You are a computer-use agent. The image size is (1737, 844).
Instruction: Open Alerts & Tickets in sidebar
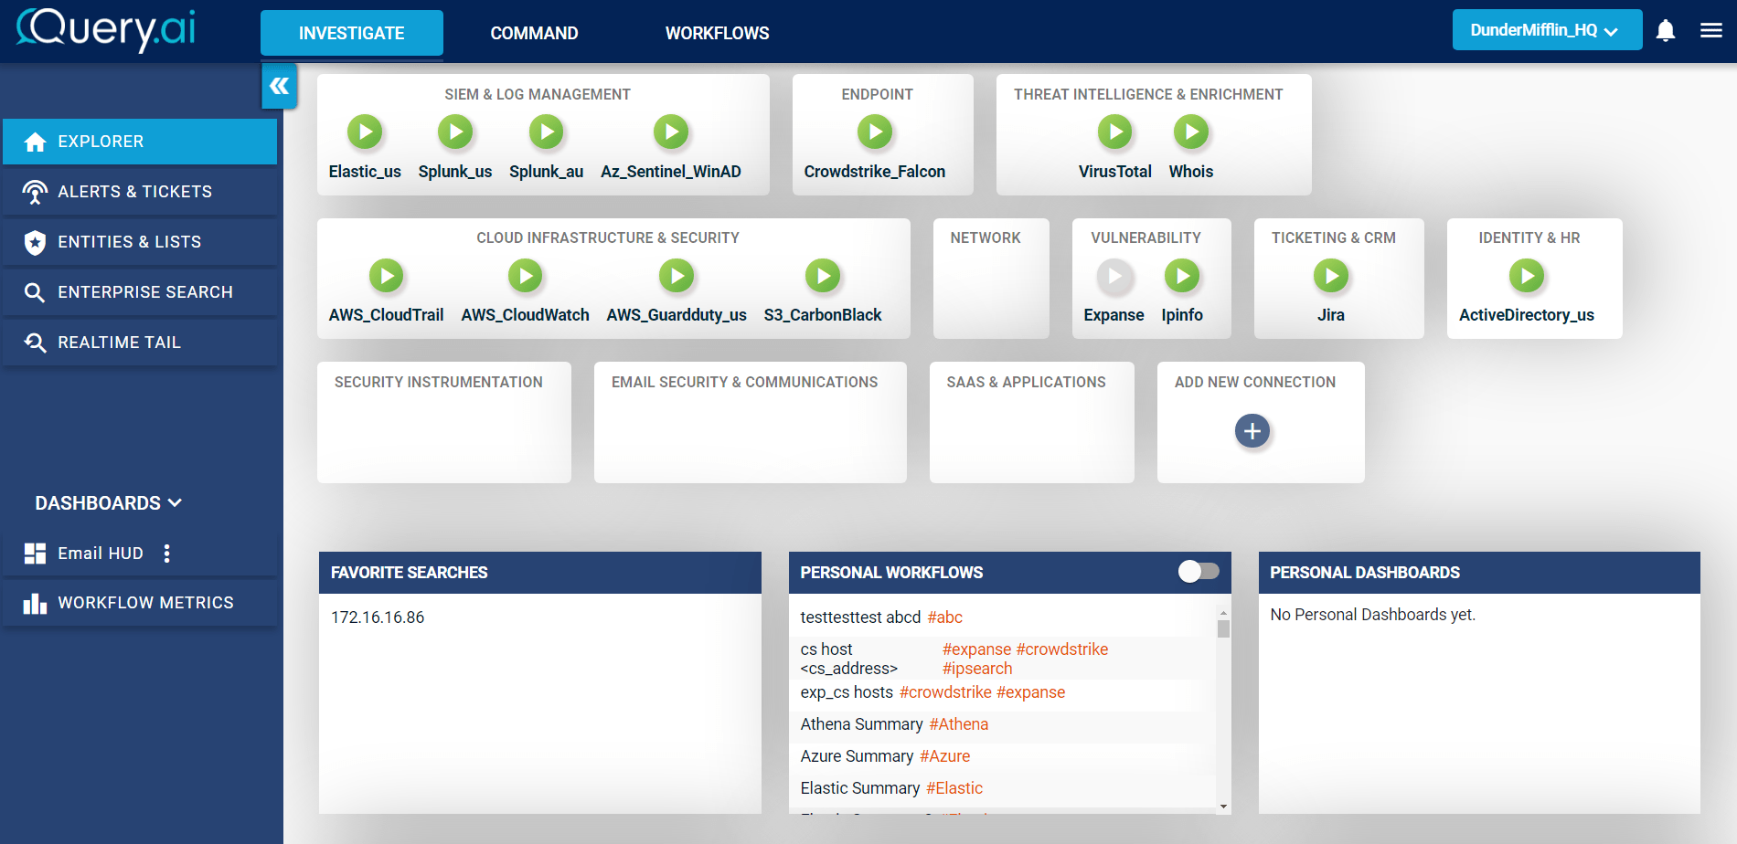[x=134, y=192]
